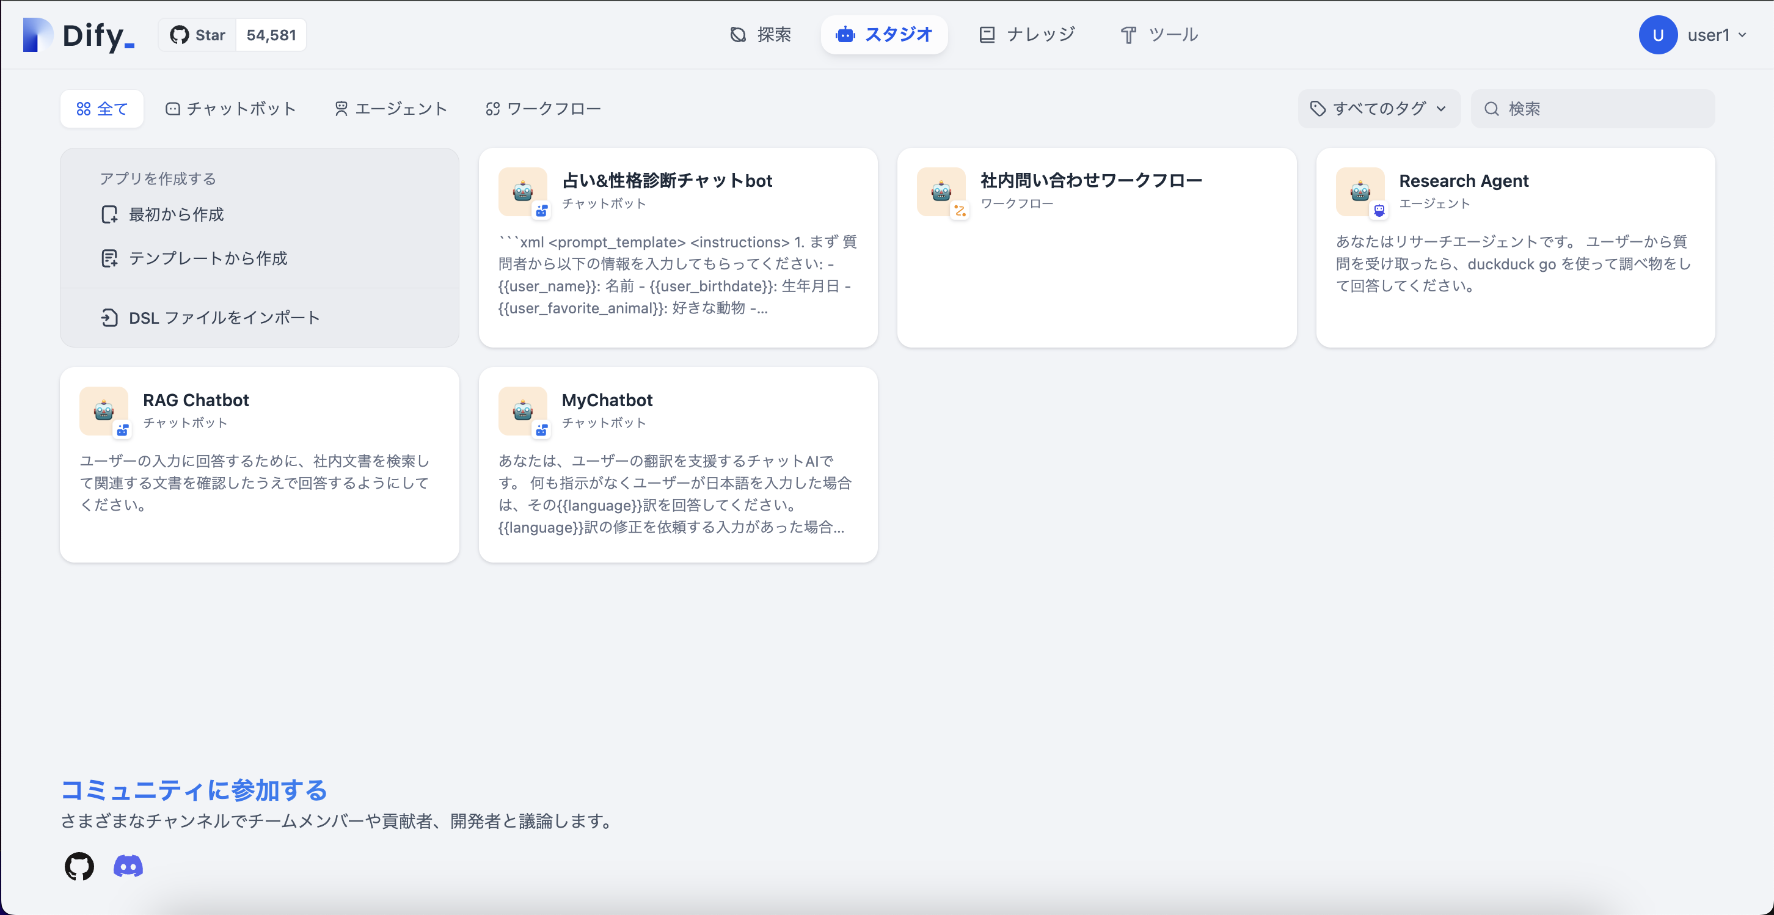1774x915 pixels.
Task: Select the 全て filter option
Action: [102, 108]
